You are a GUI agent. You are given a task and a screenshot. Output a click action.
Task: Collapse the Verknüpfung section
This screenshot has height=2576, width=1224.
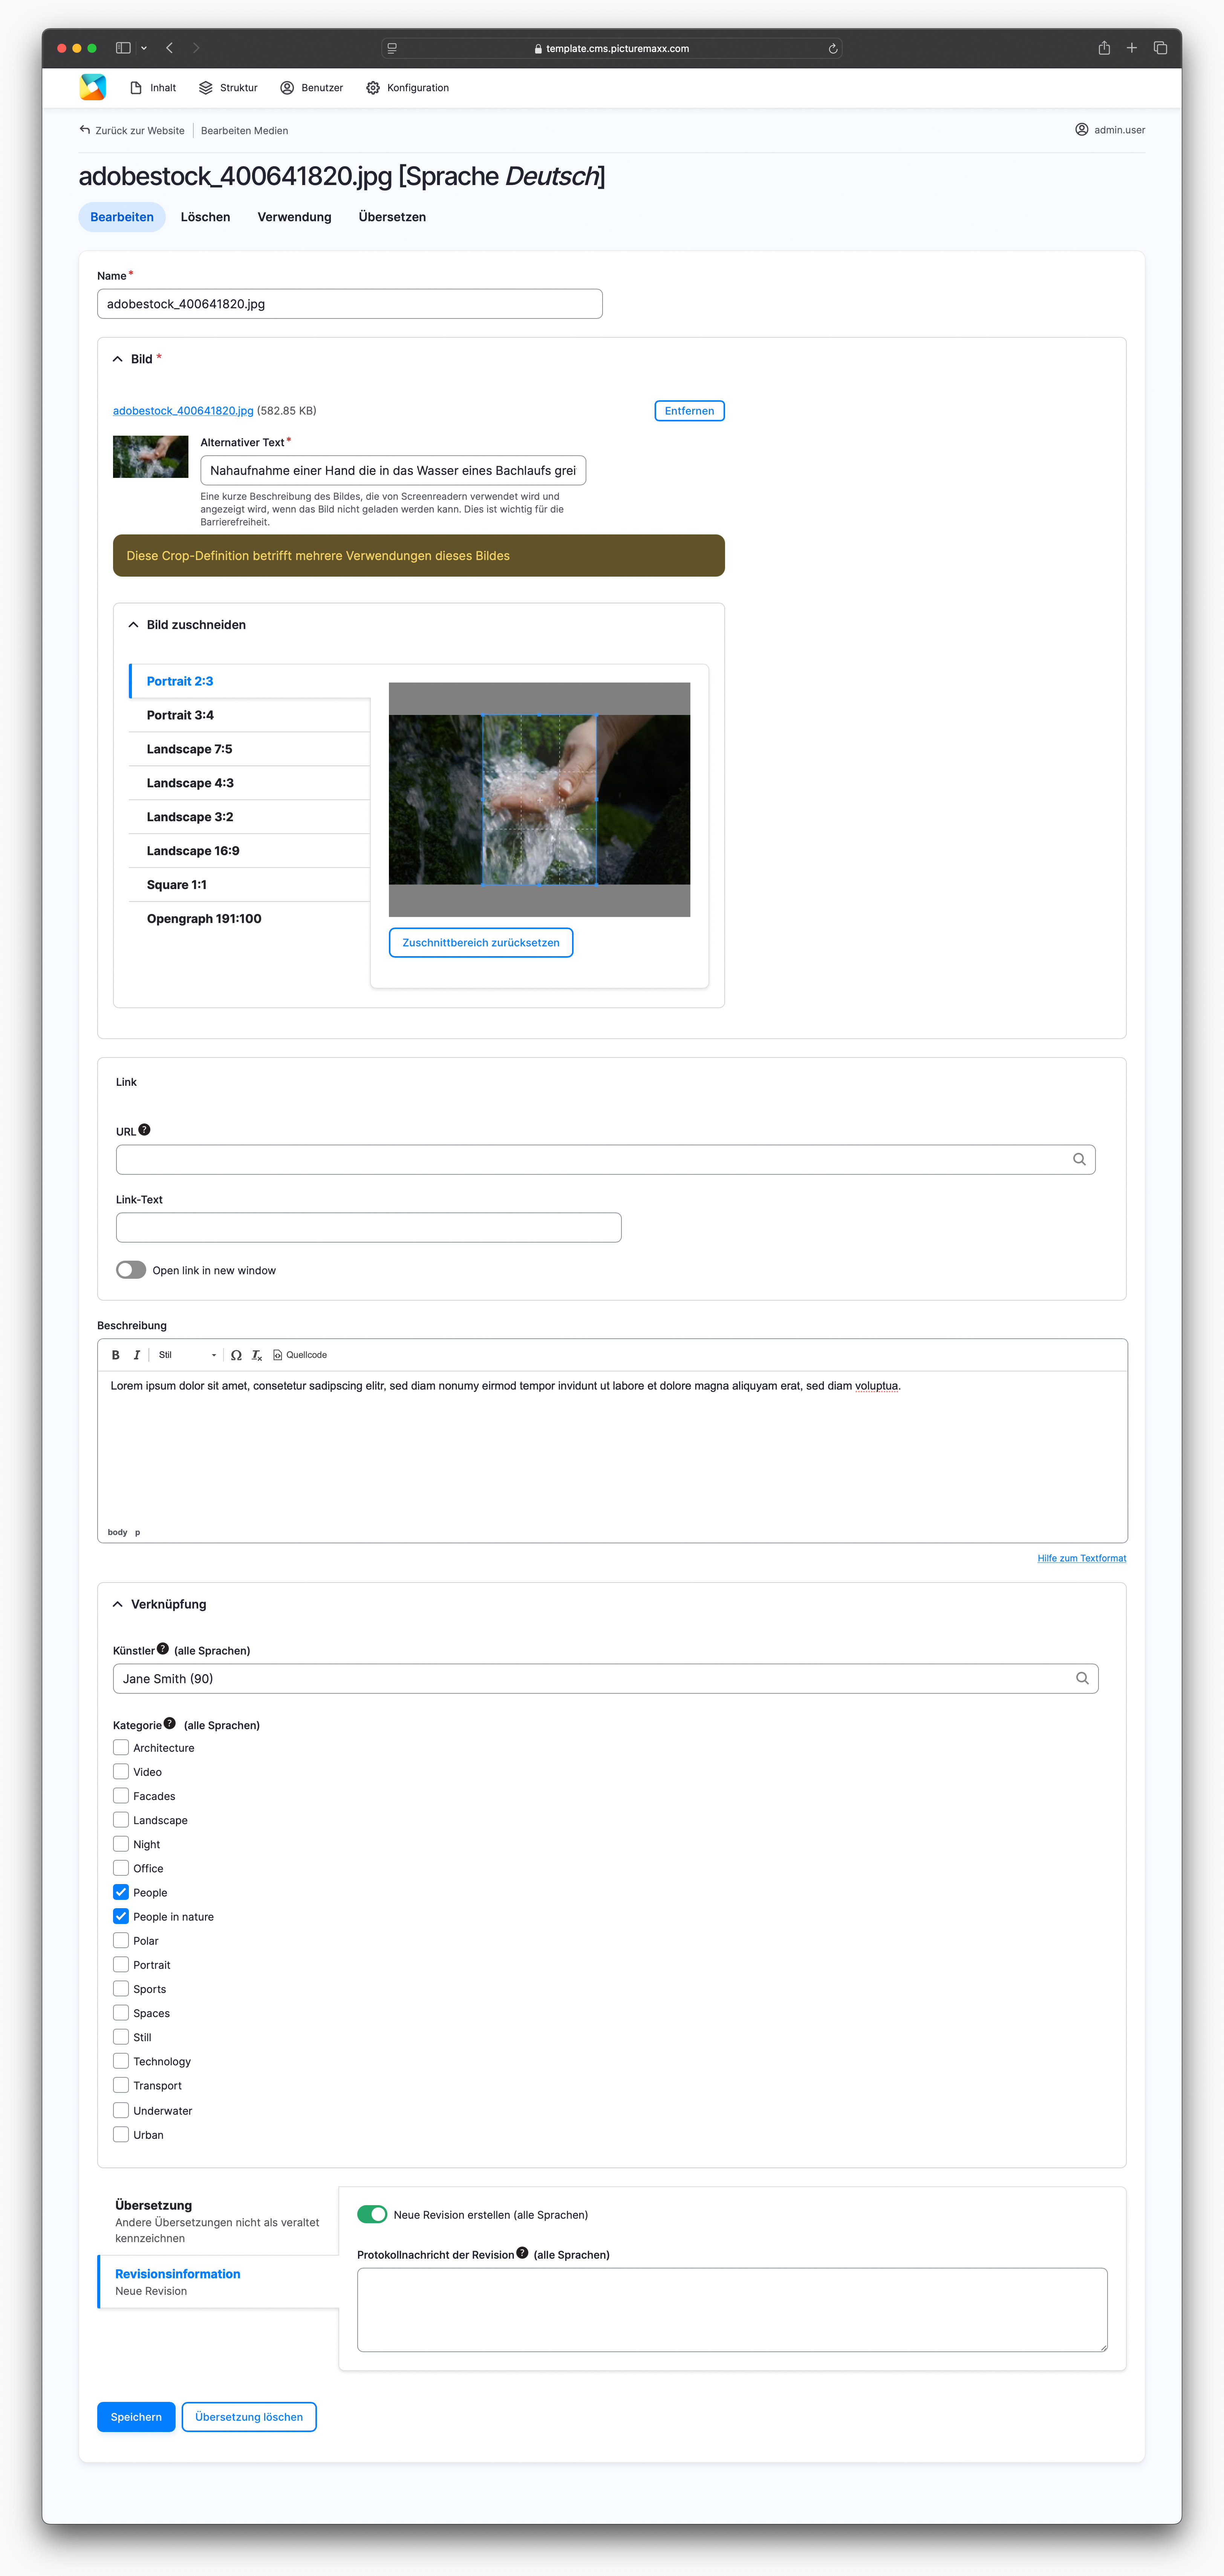[160, 1604]
